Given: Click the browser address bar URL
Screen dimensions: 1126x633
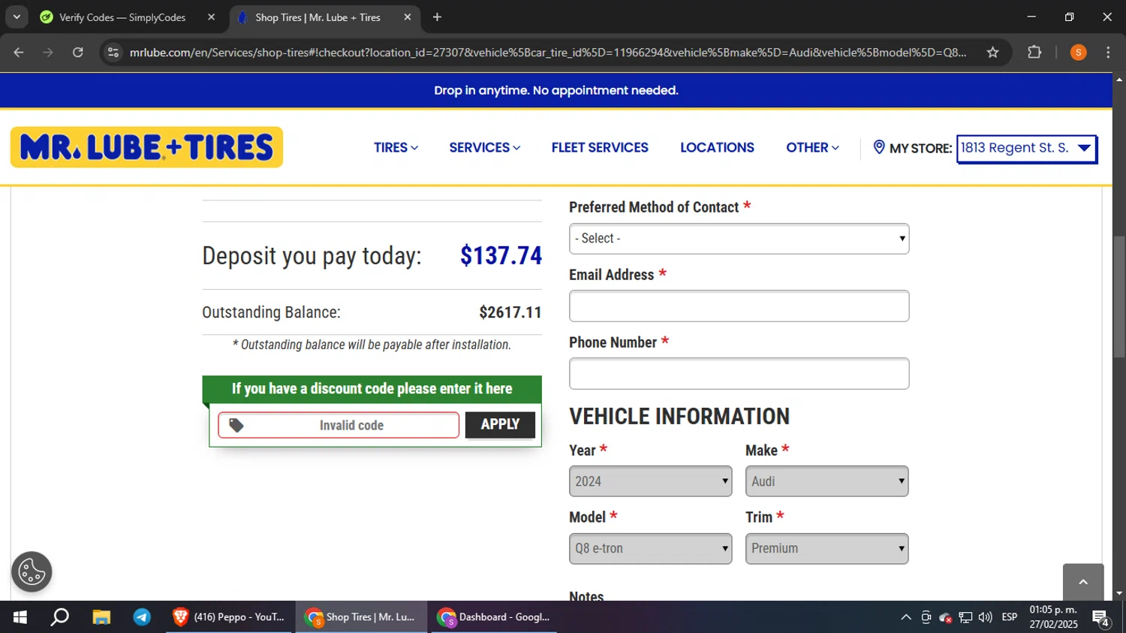Looking at the screenshot, I should (548, 53).
